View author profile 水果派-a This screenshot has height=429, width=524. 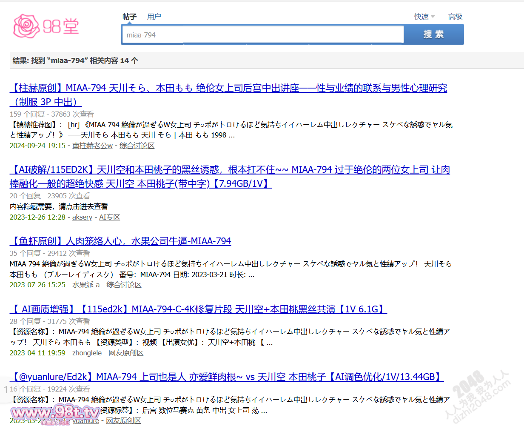point(85,285)
